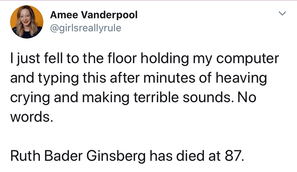Image resolution: width=297 pixels, height=172 pixels.
Task: Open the @girlsreallyrule handle link
Action: 86,28
